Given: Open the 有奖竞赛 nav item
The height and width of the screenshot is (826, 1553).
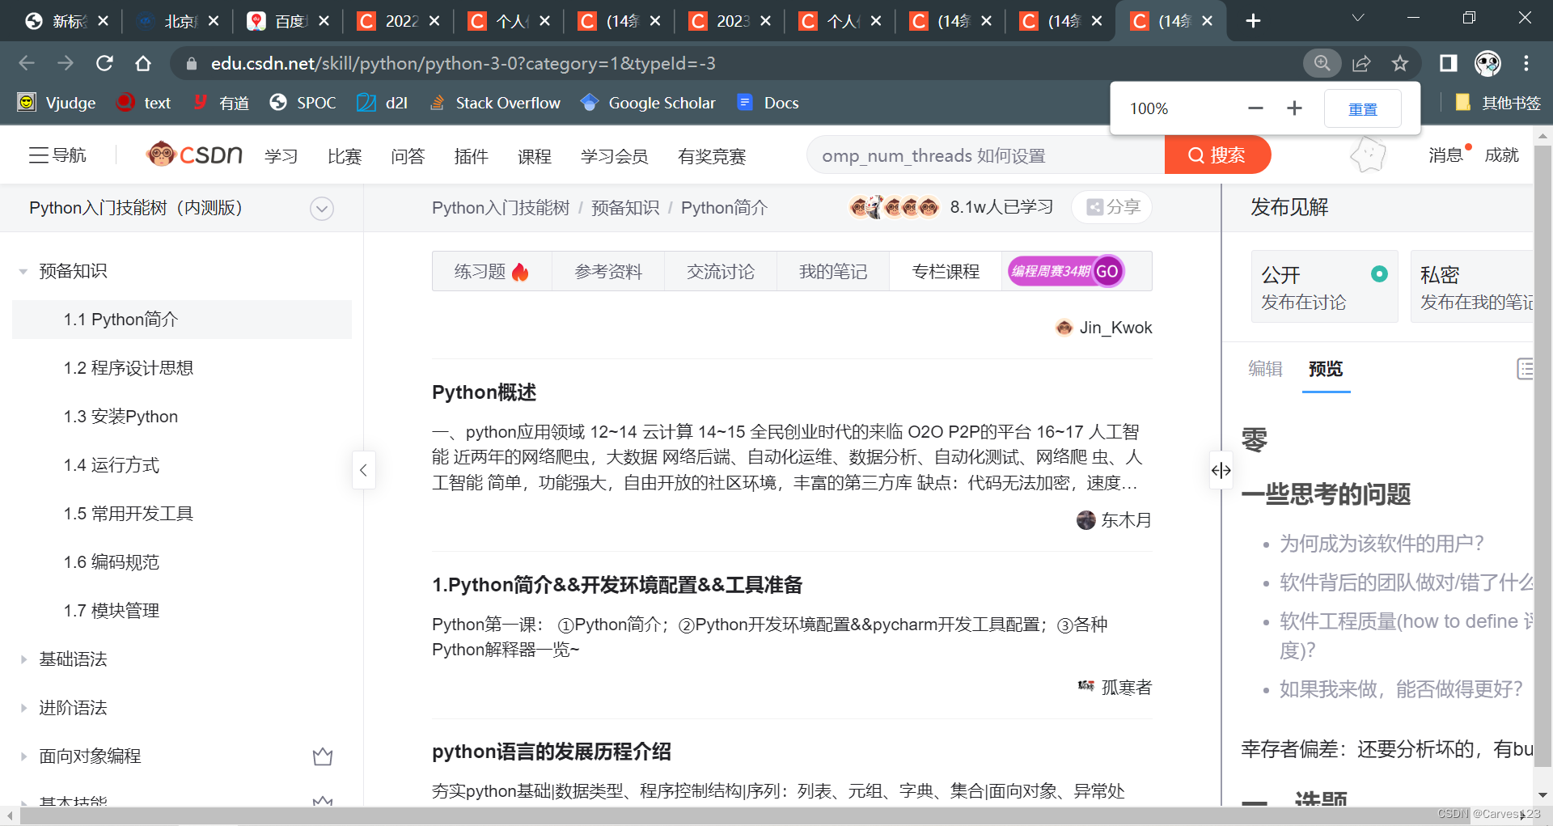Looking at the screenshot, I should pos(712,155).
